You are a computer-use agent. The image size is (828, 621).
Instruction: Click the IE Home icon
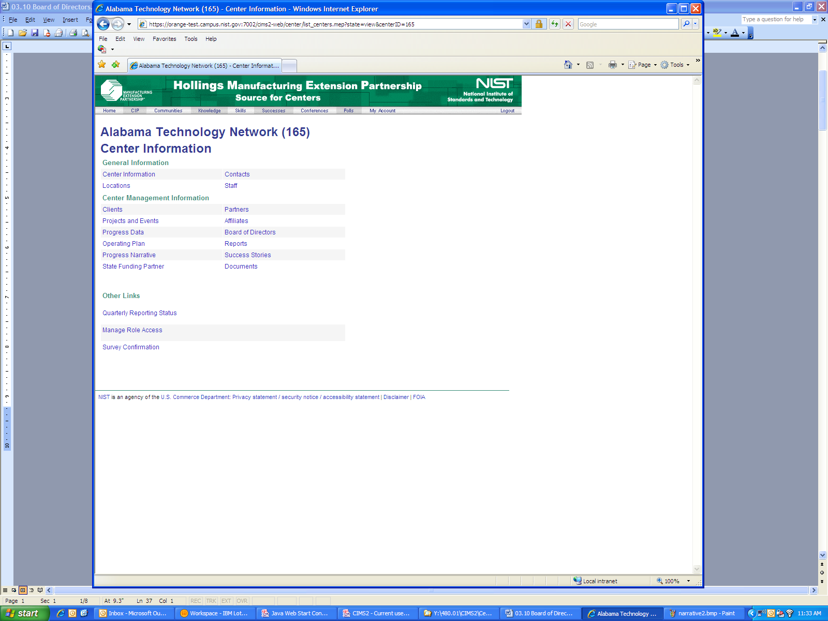[568, 65]
